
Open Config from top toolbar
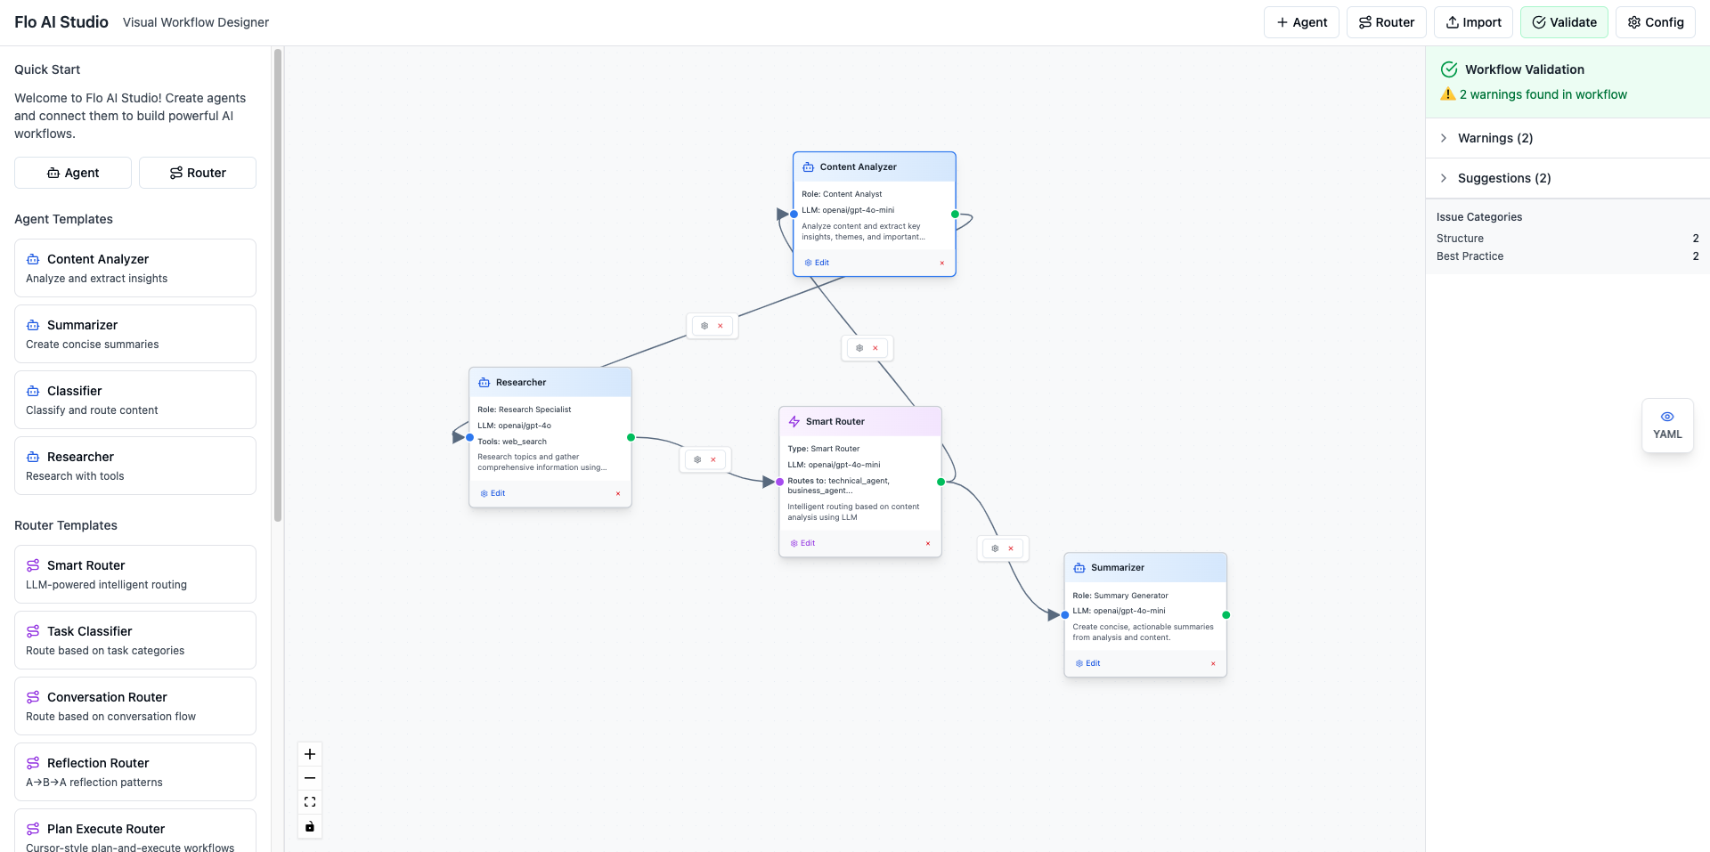1656,22
